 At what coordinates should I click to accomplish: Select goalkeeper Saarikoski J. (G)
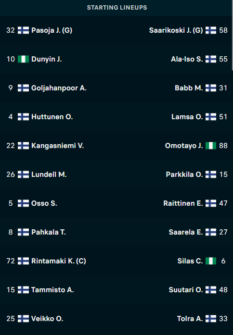click(x=176, y=30)
